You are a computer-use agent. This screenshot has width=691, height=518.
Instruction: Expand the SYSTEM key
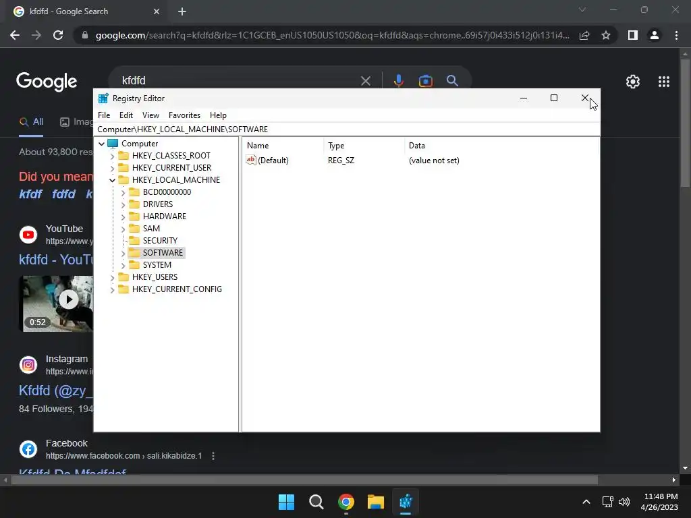click(123, 265)
